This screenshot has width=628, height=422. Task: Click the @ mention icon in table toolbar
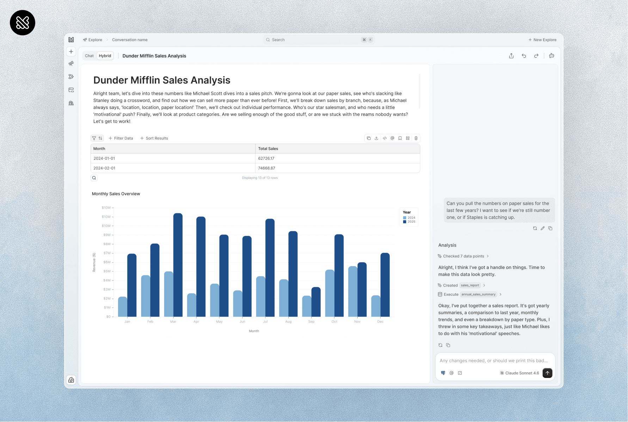[392, 138]
